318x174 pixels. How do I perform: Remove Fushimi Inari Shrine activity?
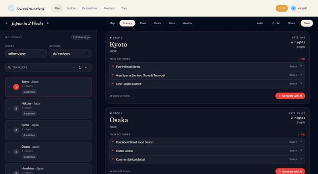[x=301, y=66]
